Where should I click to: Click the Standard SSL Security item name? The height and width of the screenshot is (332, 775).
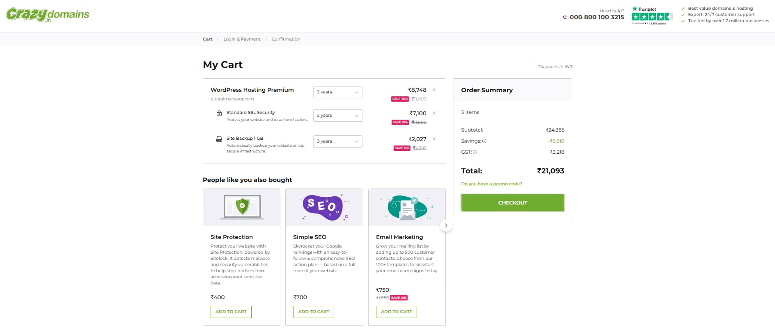251,112
